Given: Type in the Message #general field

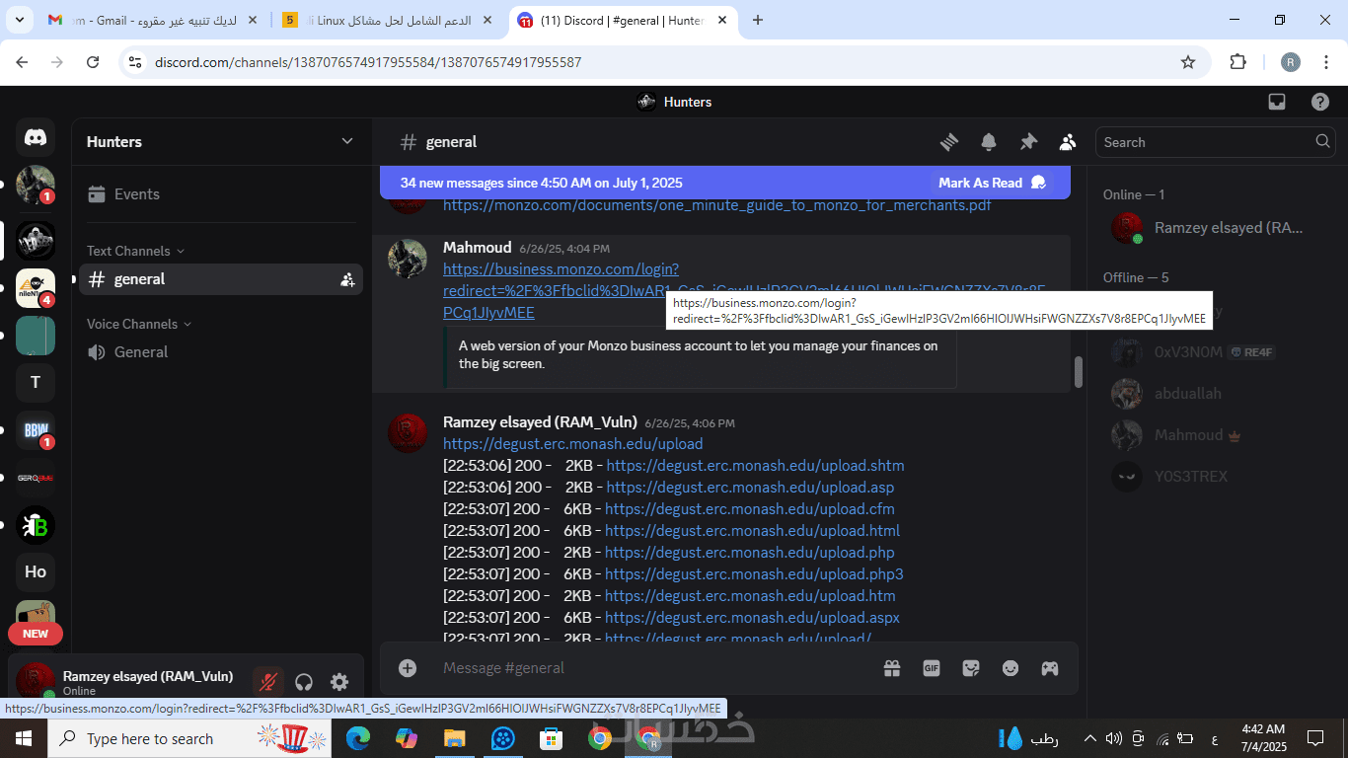Looking at the screenshot, I should pos(653,668).
